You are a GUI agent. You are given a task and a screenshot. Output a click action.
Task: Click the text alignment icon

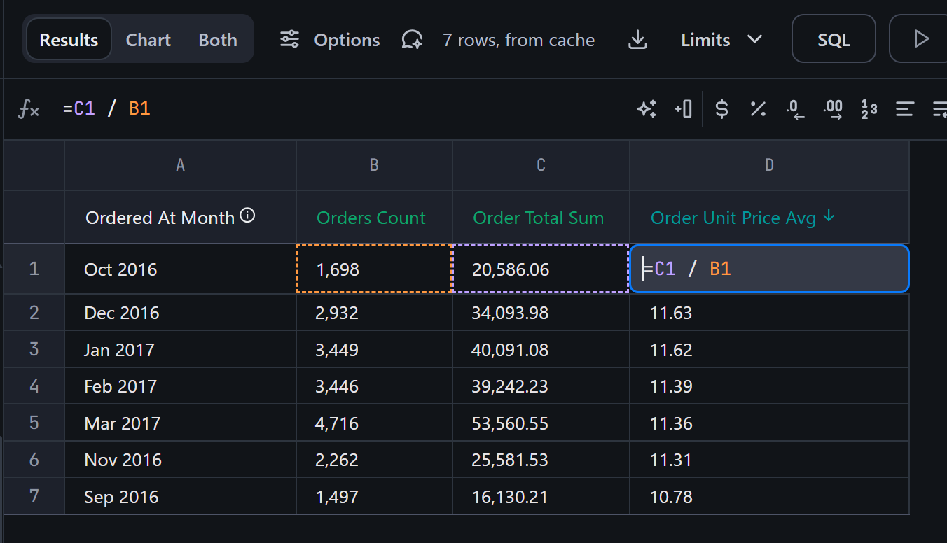905,109
